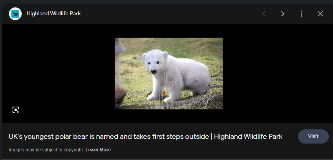
Task: Click the Visit button
Action: coord(313,136)
